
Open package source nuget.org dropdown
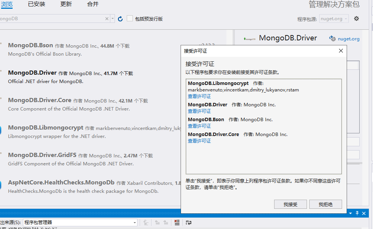334,19
